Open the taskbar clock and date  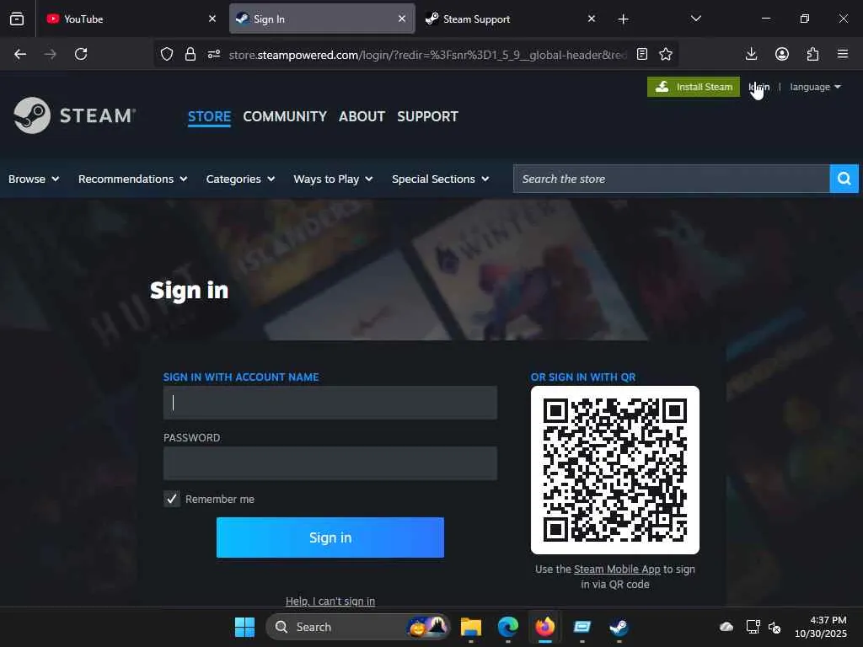pos(820,627)
